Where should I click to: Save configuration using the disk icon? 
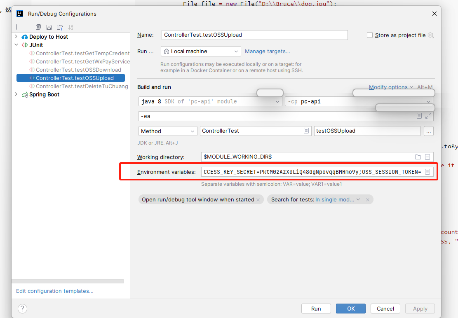pos(49,27)
